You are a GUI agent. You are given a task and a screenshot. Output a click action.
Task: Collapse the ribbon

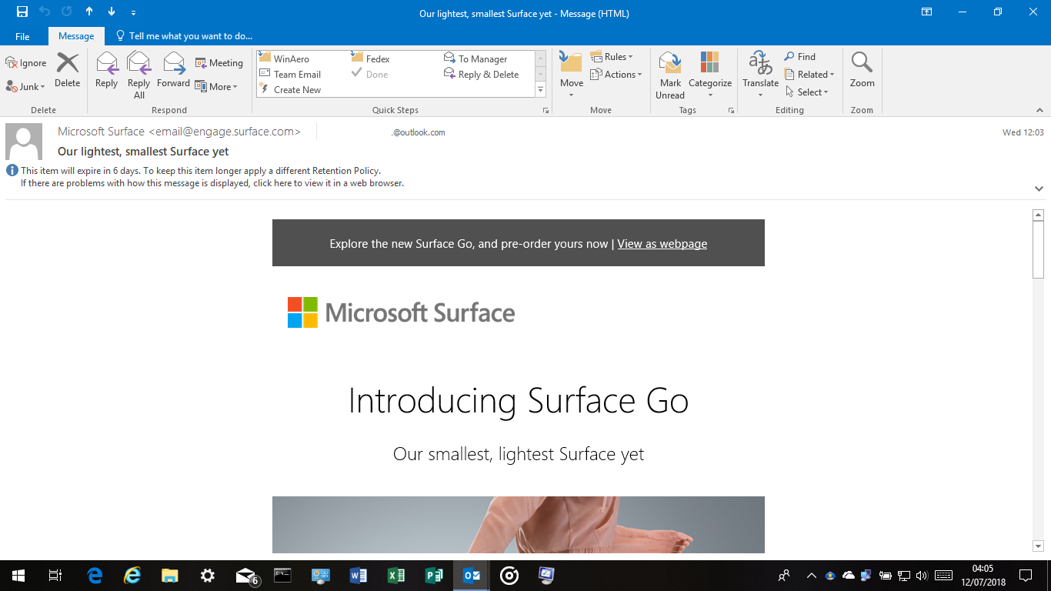click(1039, 112)
